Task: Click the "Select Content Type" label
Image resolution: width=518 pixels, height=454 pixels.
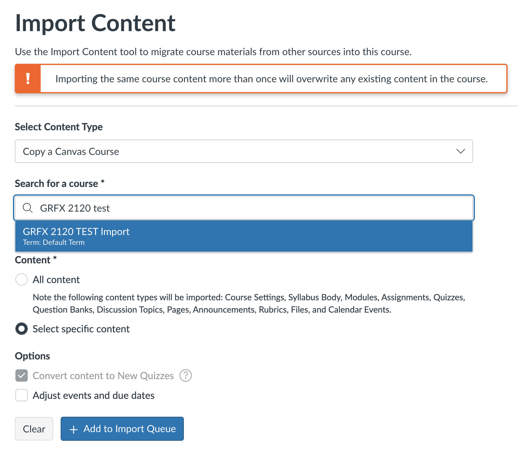Action: click(x=59, y=127)
